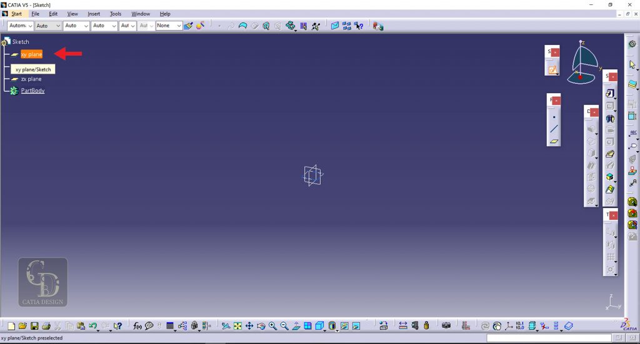This screenshot has height=344, width=640.
Task: Select the Line tool in reference elements toolbar
Action: (x=554, y=129)
